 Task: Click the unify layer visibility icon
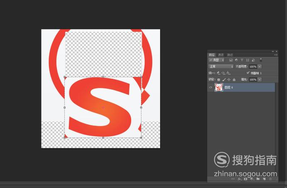point(223,73)
